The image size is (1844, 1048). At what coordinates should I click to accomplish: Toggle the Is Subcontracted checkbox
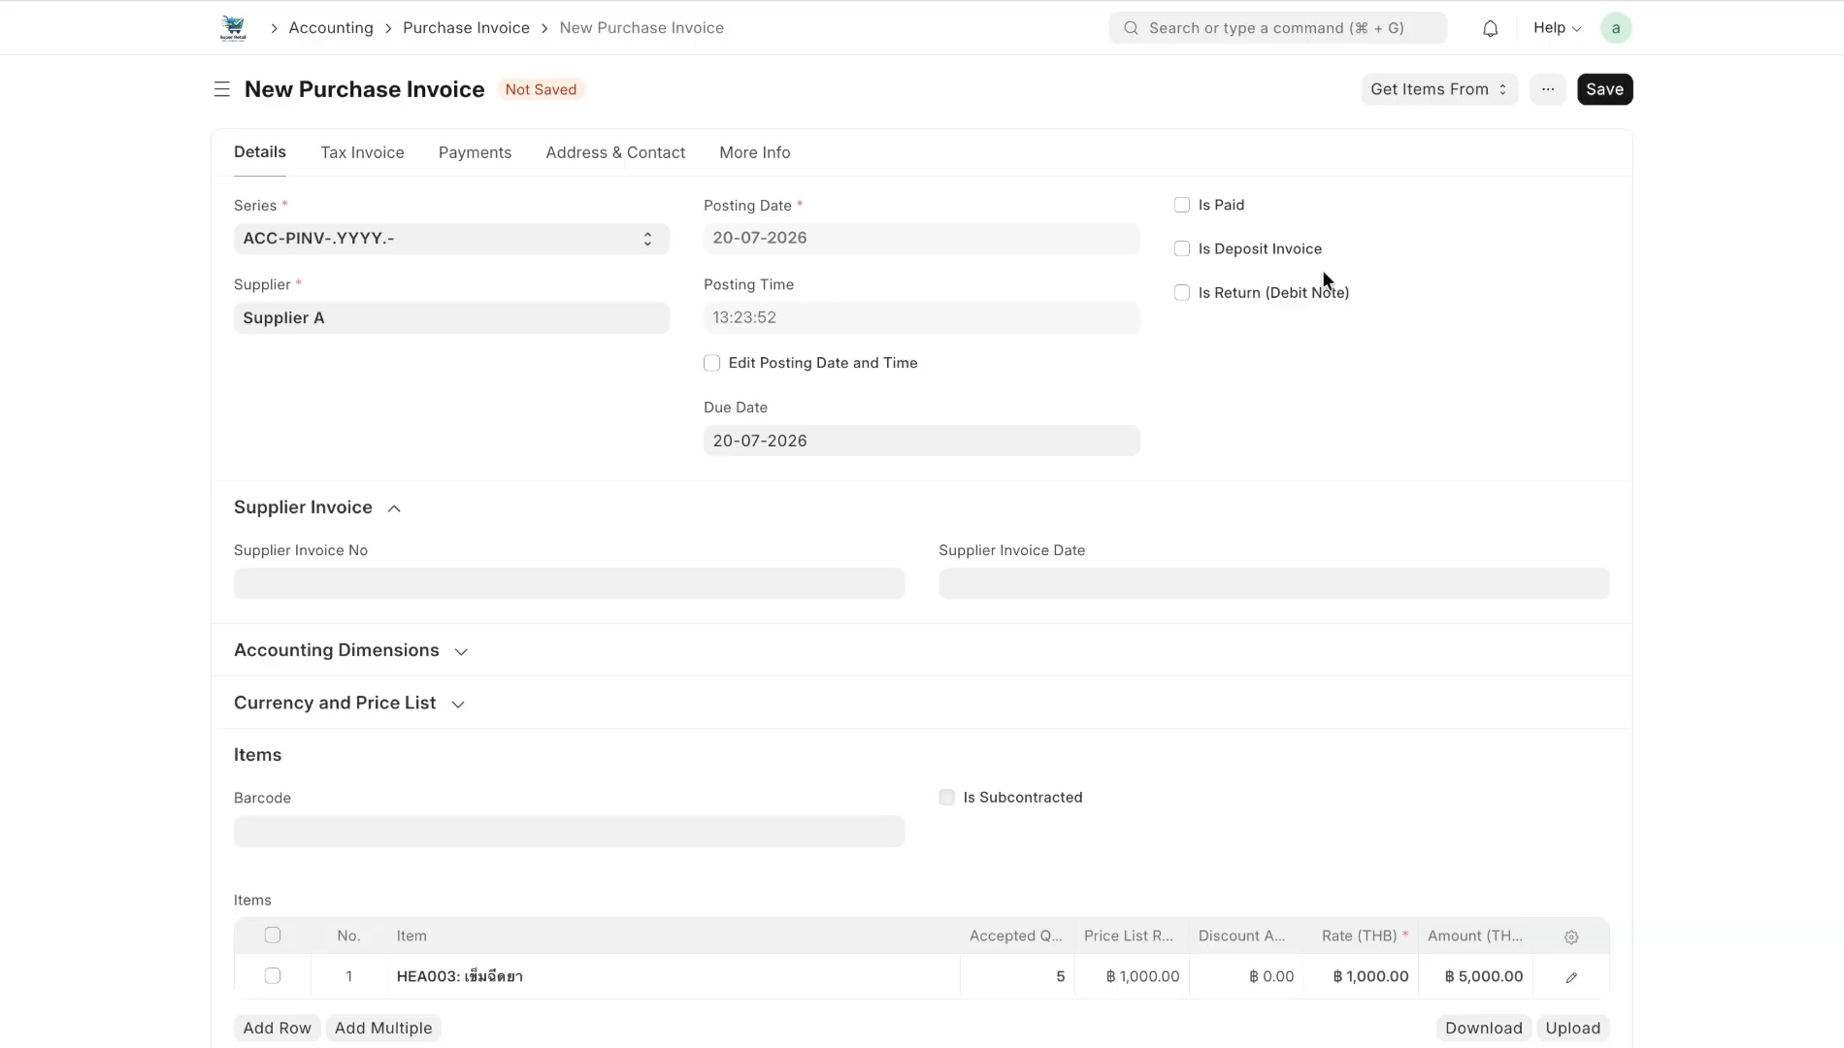tap(946, 798)
